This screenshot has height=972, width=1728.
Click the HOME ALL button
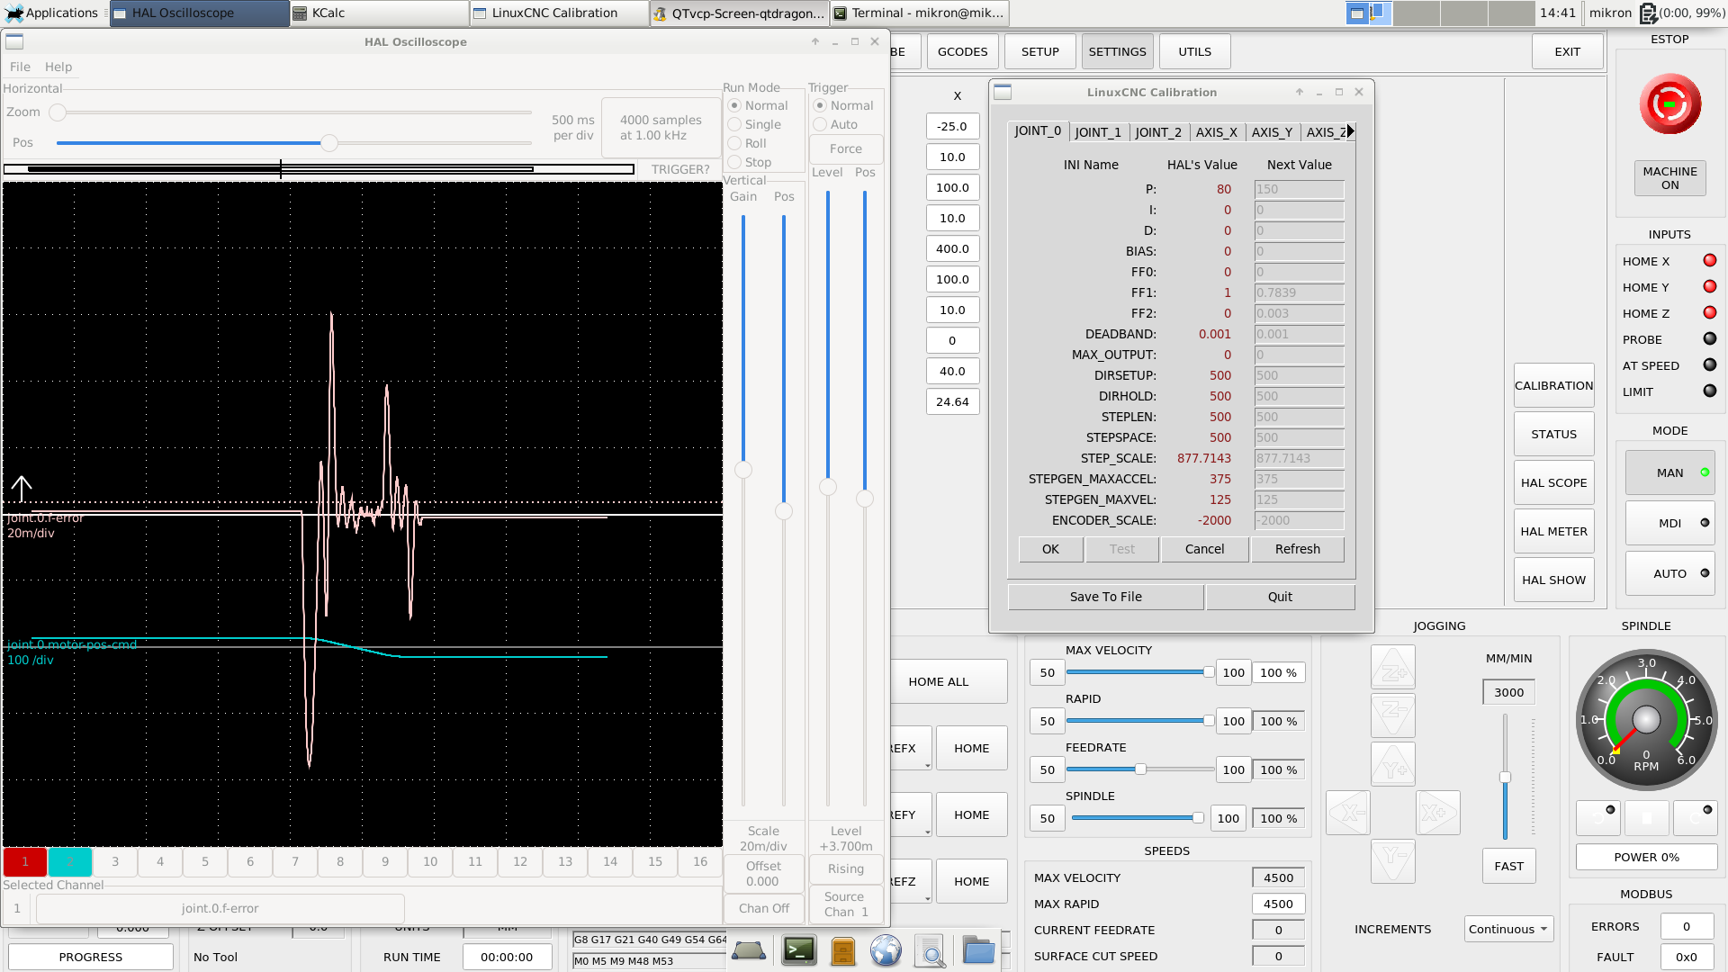coord(939,681)
